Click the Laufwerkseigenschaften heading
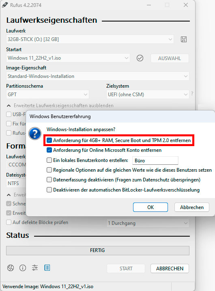The width and height of the screenshot is (215, 291). pos(52,20)
